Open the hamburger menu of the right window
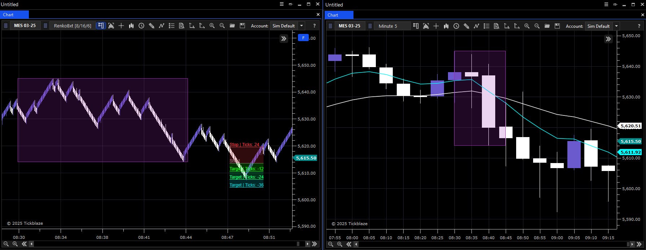The height and width of the screenshot is (250, 646). pyautogui.click(x=606, y=4)
